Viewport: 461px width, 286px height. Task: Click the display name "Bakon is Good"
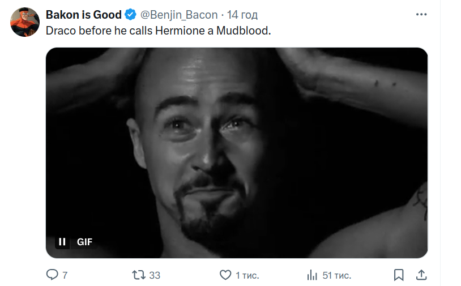pos(83,15)
